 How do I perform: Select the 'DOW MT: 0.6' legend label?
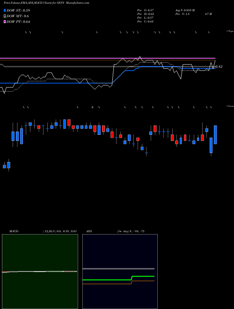(18, 16)
